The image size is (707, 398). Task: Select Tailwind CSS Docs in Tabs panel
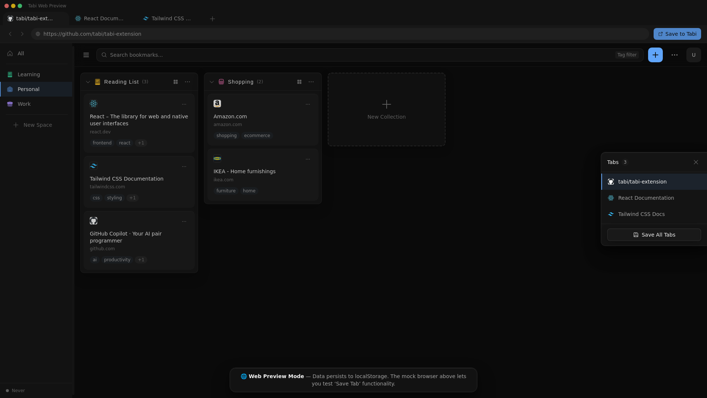point(654,214)
